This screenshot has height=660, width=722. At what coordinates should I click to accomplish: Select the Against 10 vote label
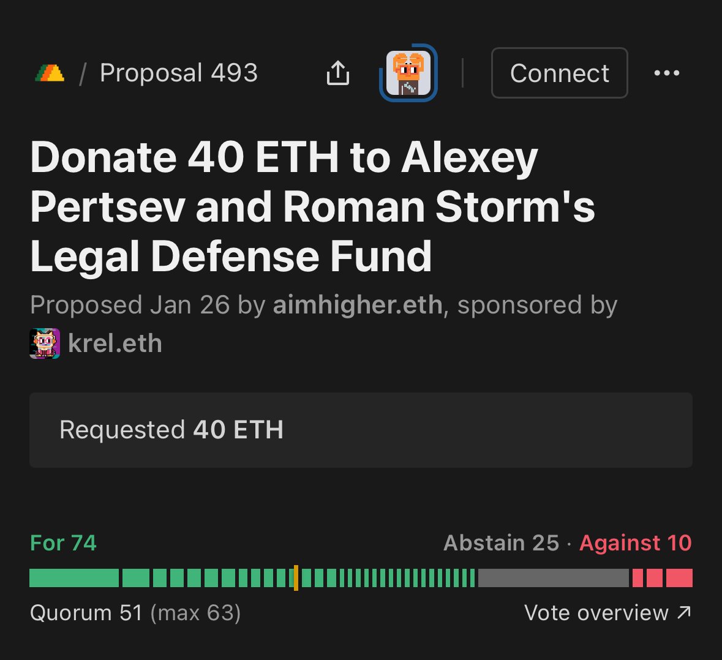pos(635,543)
